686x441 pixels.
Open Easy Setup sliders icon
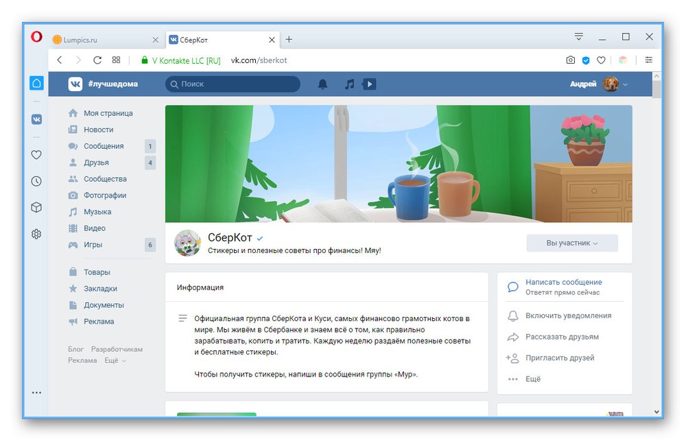[x=649, y=60]
